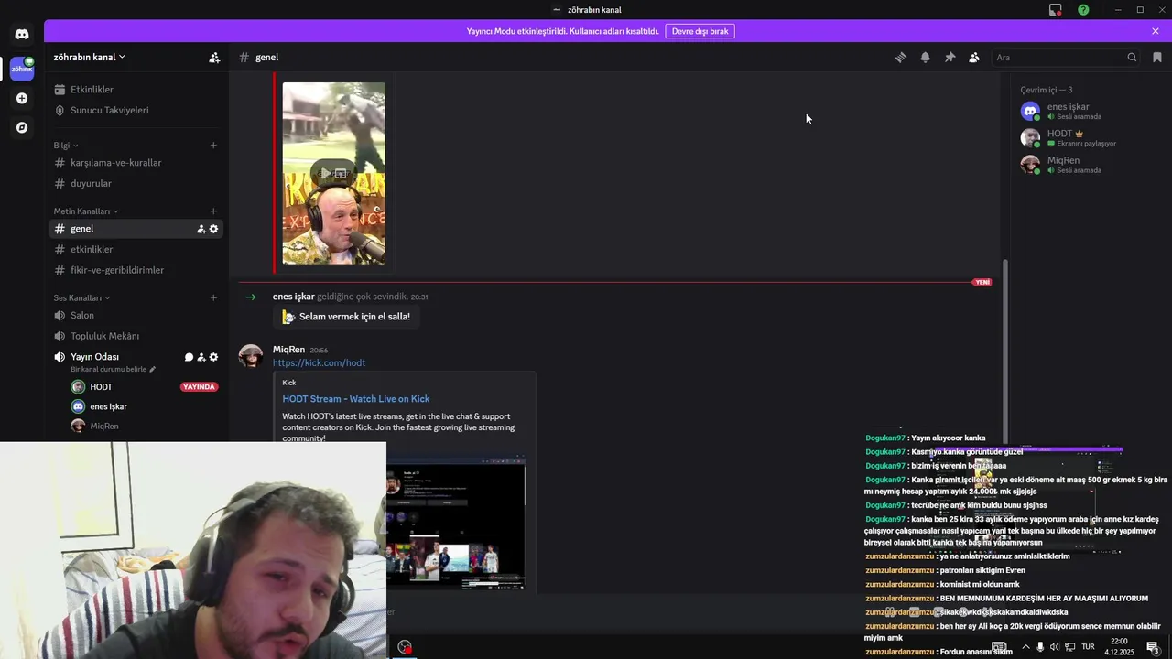
Task: Open the help question mark icon
Action: pyautogui.click(x=1083, y=10)
